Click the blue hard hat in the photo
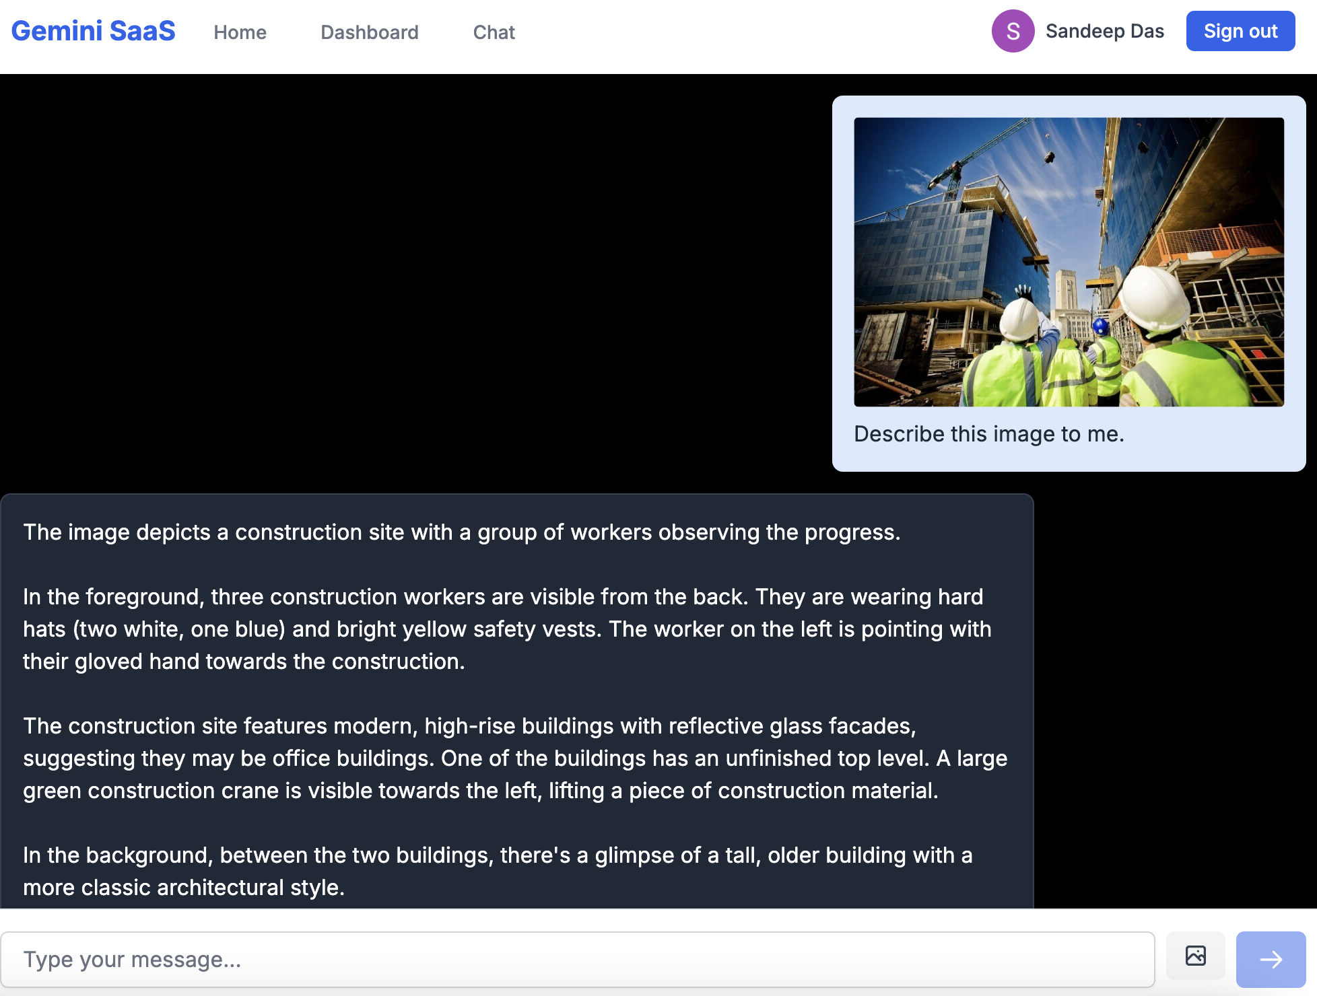This screenshot has height=996, width=1317. (x=1100, y=326)
